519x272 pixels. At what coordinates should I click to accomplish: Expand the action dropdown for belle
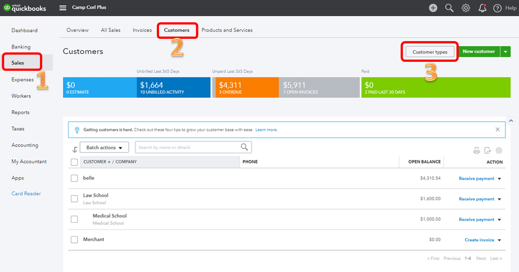click(499, 179)
